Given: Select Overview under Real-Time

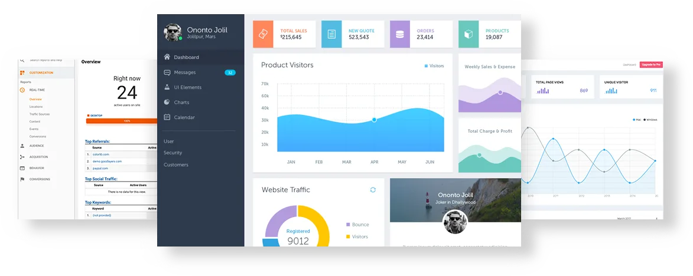Looking at the screenshot, I should [x=35, y=99].
